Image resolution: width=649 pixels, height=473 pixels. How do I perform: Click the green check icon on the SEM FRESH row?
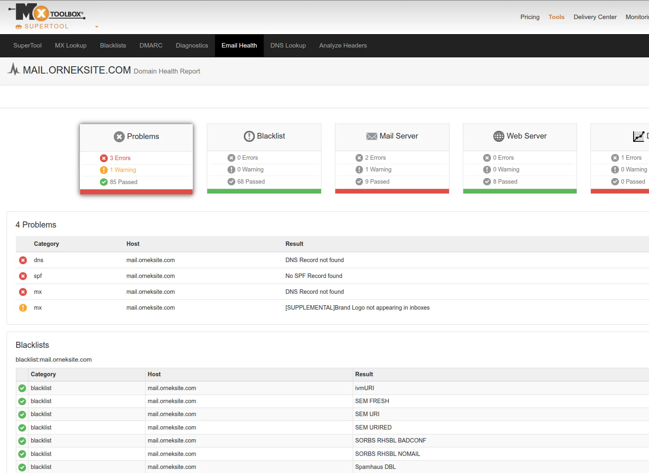point(22,401)
